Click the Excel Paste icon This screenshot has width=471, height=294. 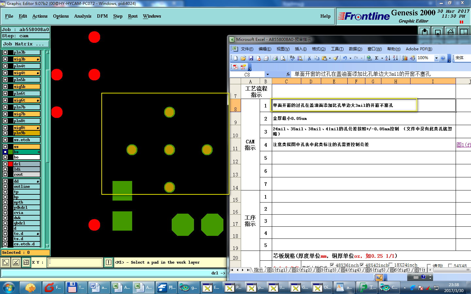[324, 58]
